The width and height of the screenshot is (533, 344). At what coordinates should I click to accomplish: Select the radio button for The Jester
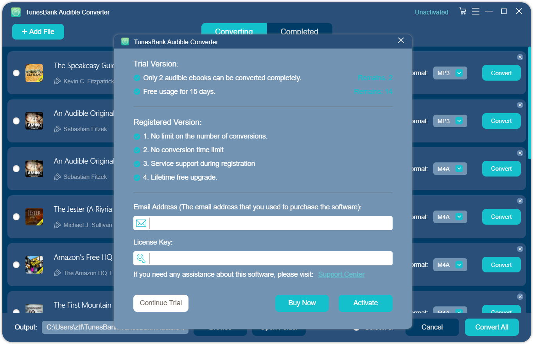coord(16,216)
